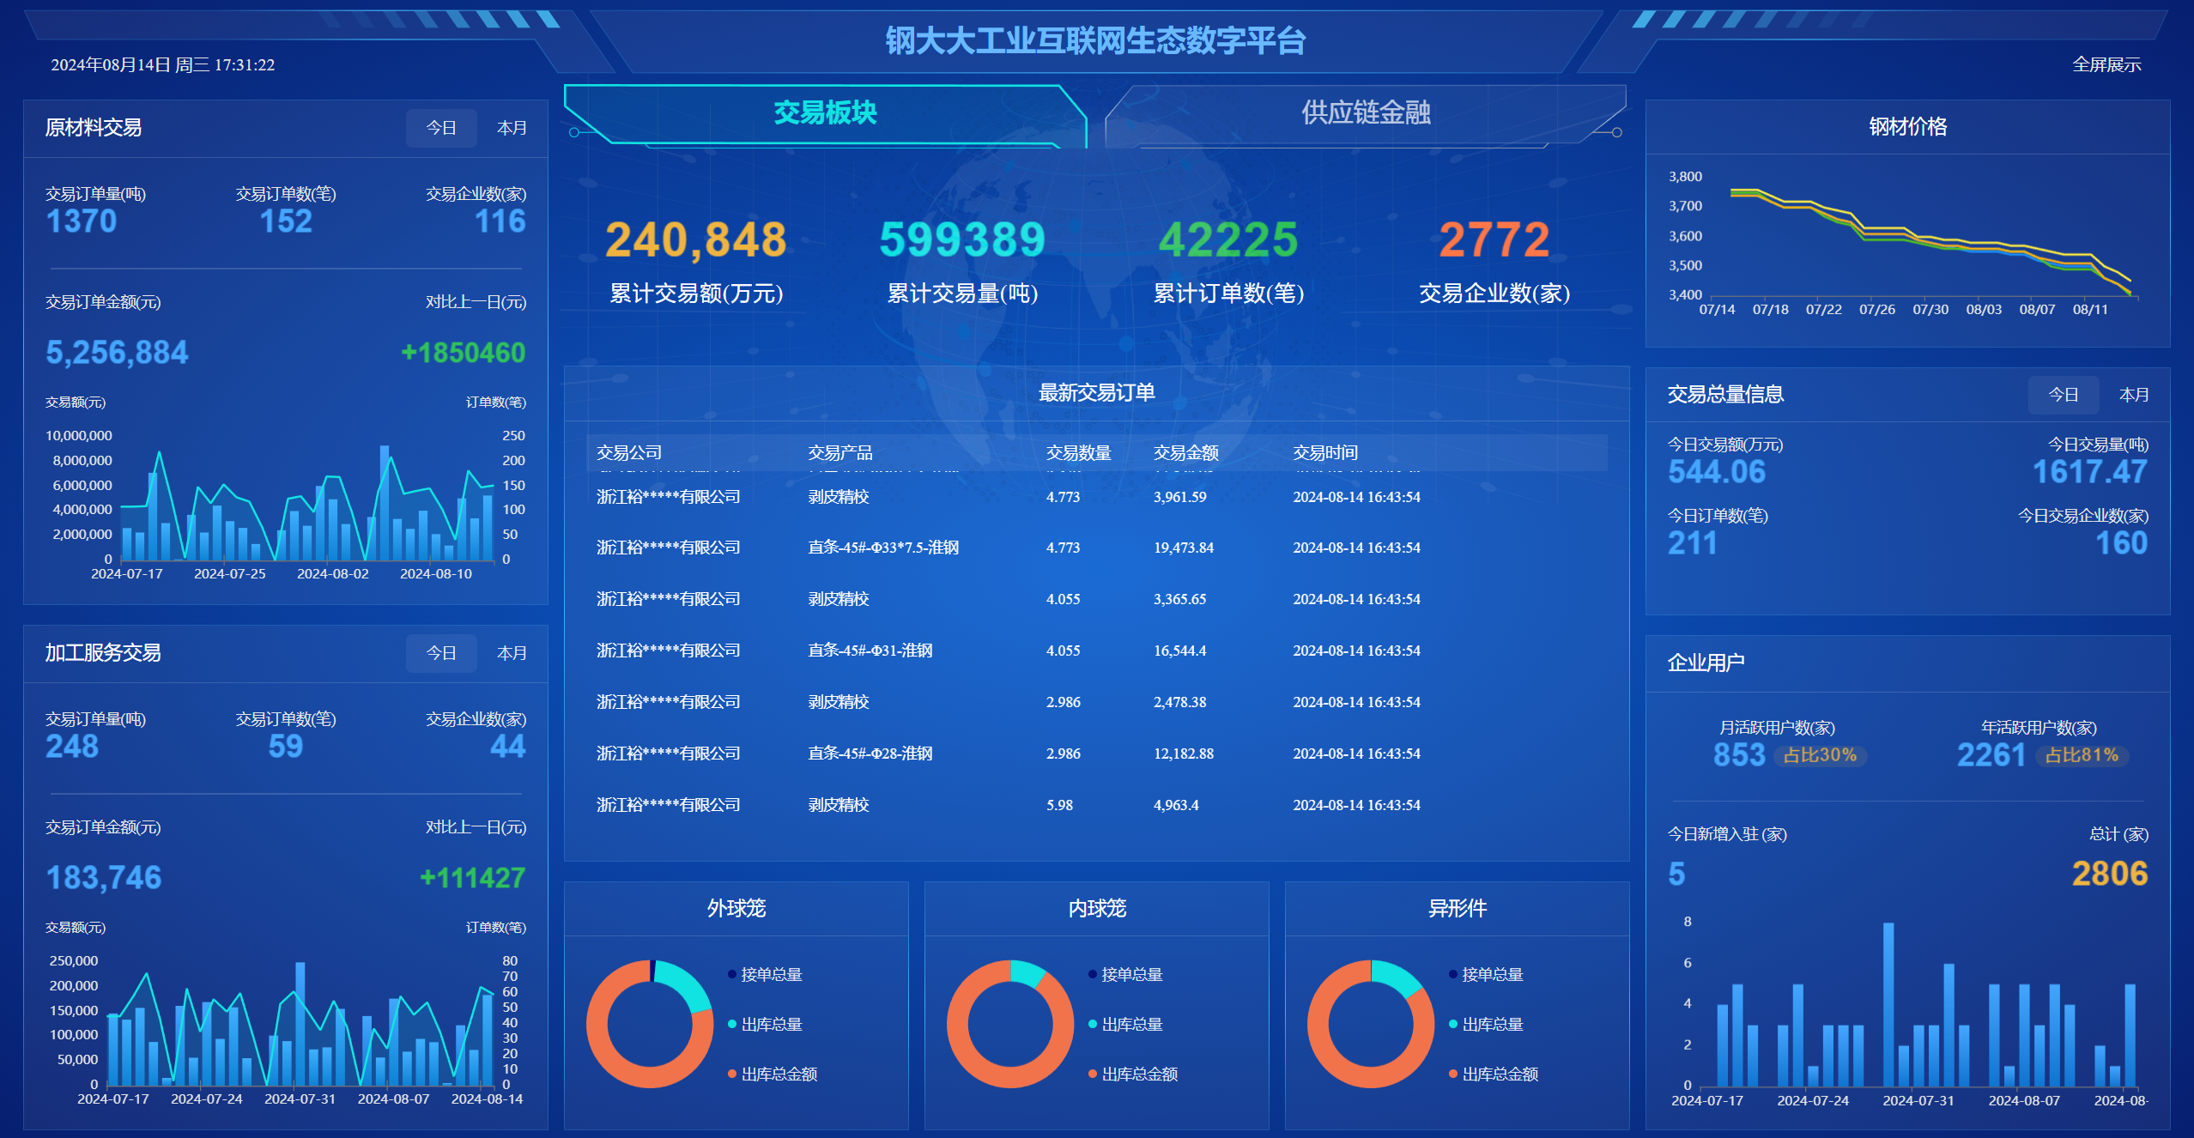The height and width of the screenshot is (1138, 2194).
Task: Click amount 19,473.84 in order table
Action: pyautogui.click(x=1184, y=548)
